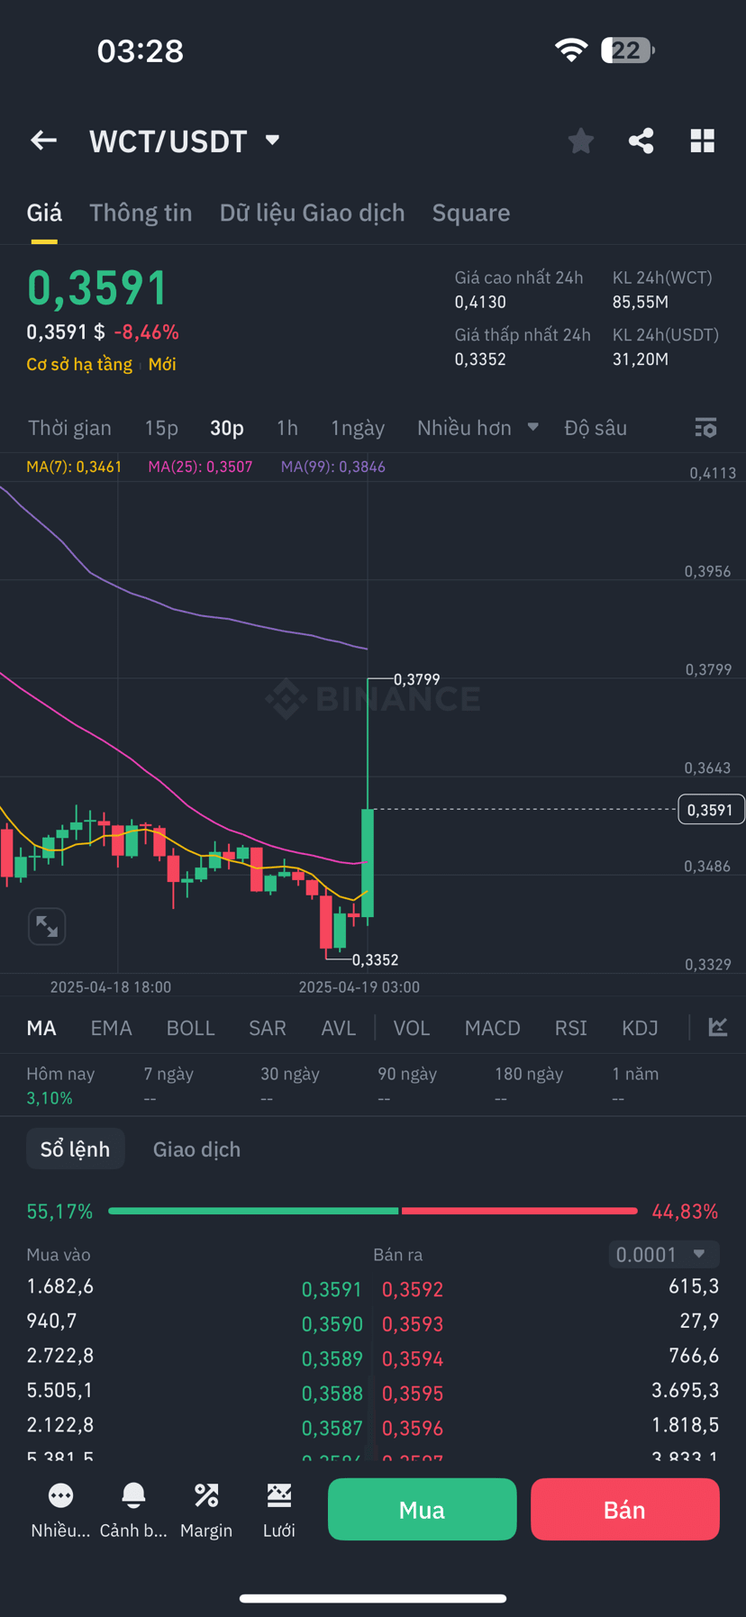Tap large price 0,3591 header

point(97,288)
